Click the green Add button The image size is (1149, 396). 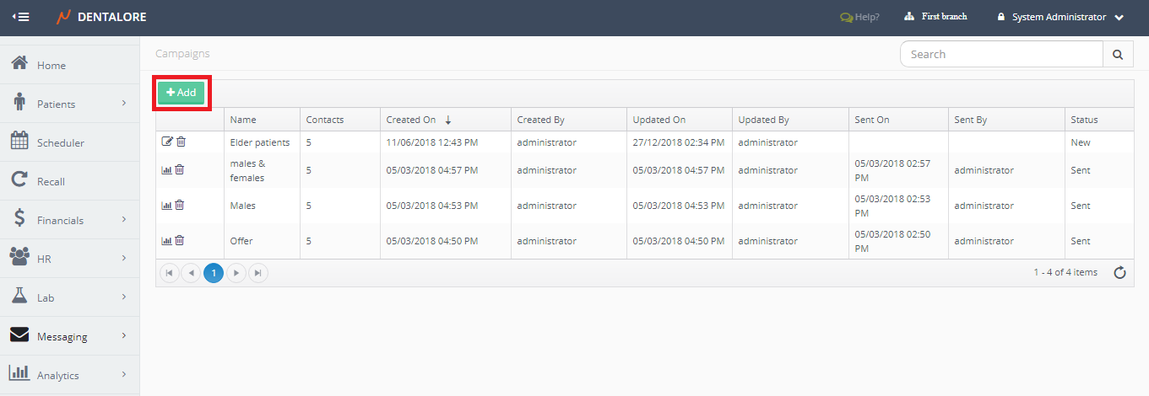[x=181, y=93]
